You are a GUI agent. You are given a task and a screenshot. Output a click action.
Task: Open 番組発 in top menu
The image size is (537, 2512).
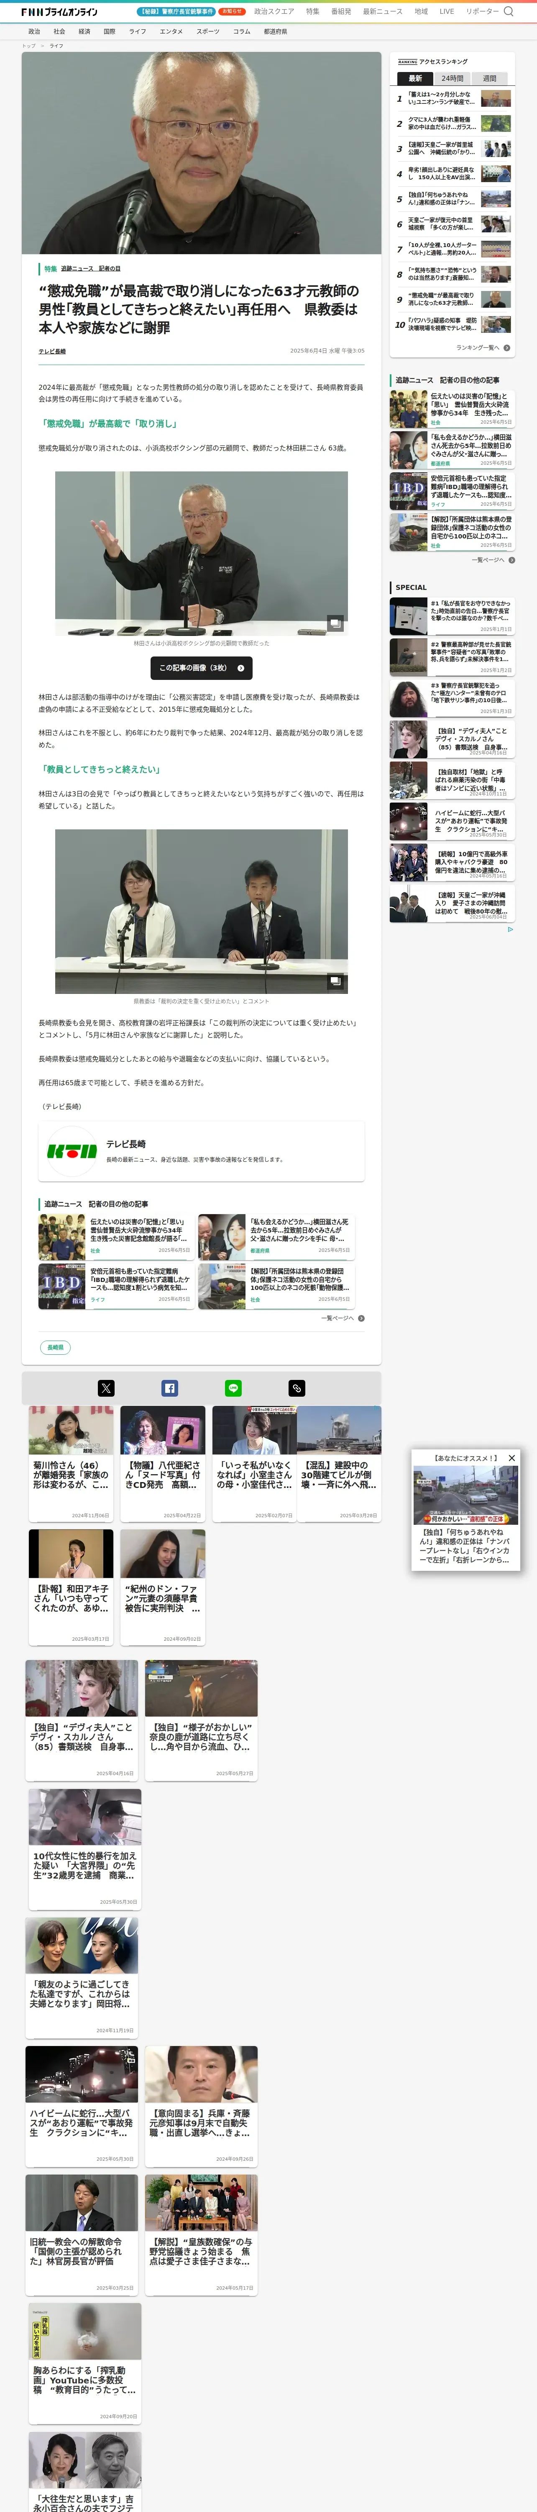coord(341,12)
